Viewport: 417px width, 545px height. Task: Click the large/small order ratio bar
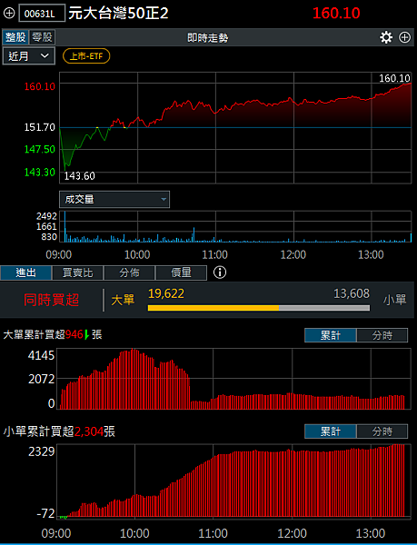[x=259, y=308]
